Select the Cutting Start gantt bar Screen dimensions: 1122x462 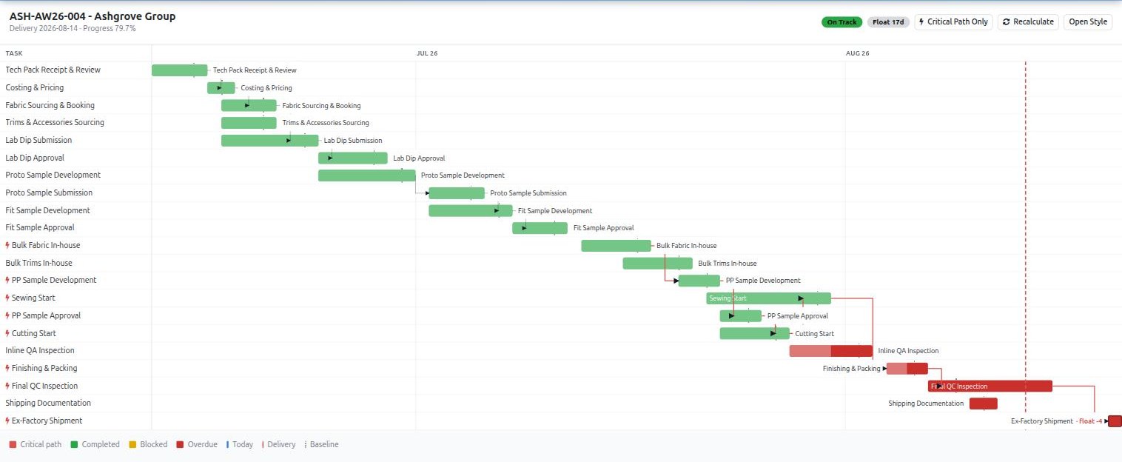coord(755,333)
